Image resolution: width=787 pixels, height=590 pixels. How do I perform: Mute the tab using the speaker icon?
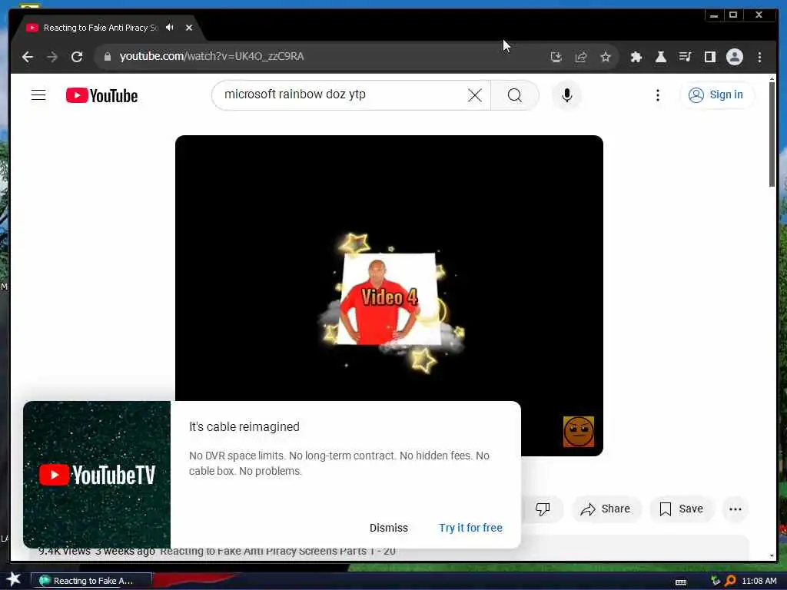[170, 27]
